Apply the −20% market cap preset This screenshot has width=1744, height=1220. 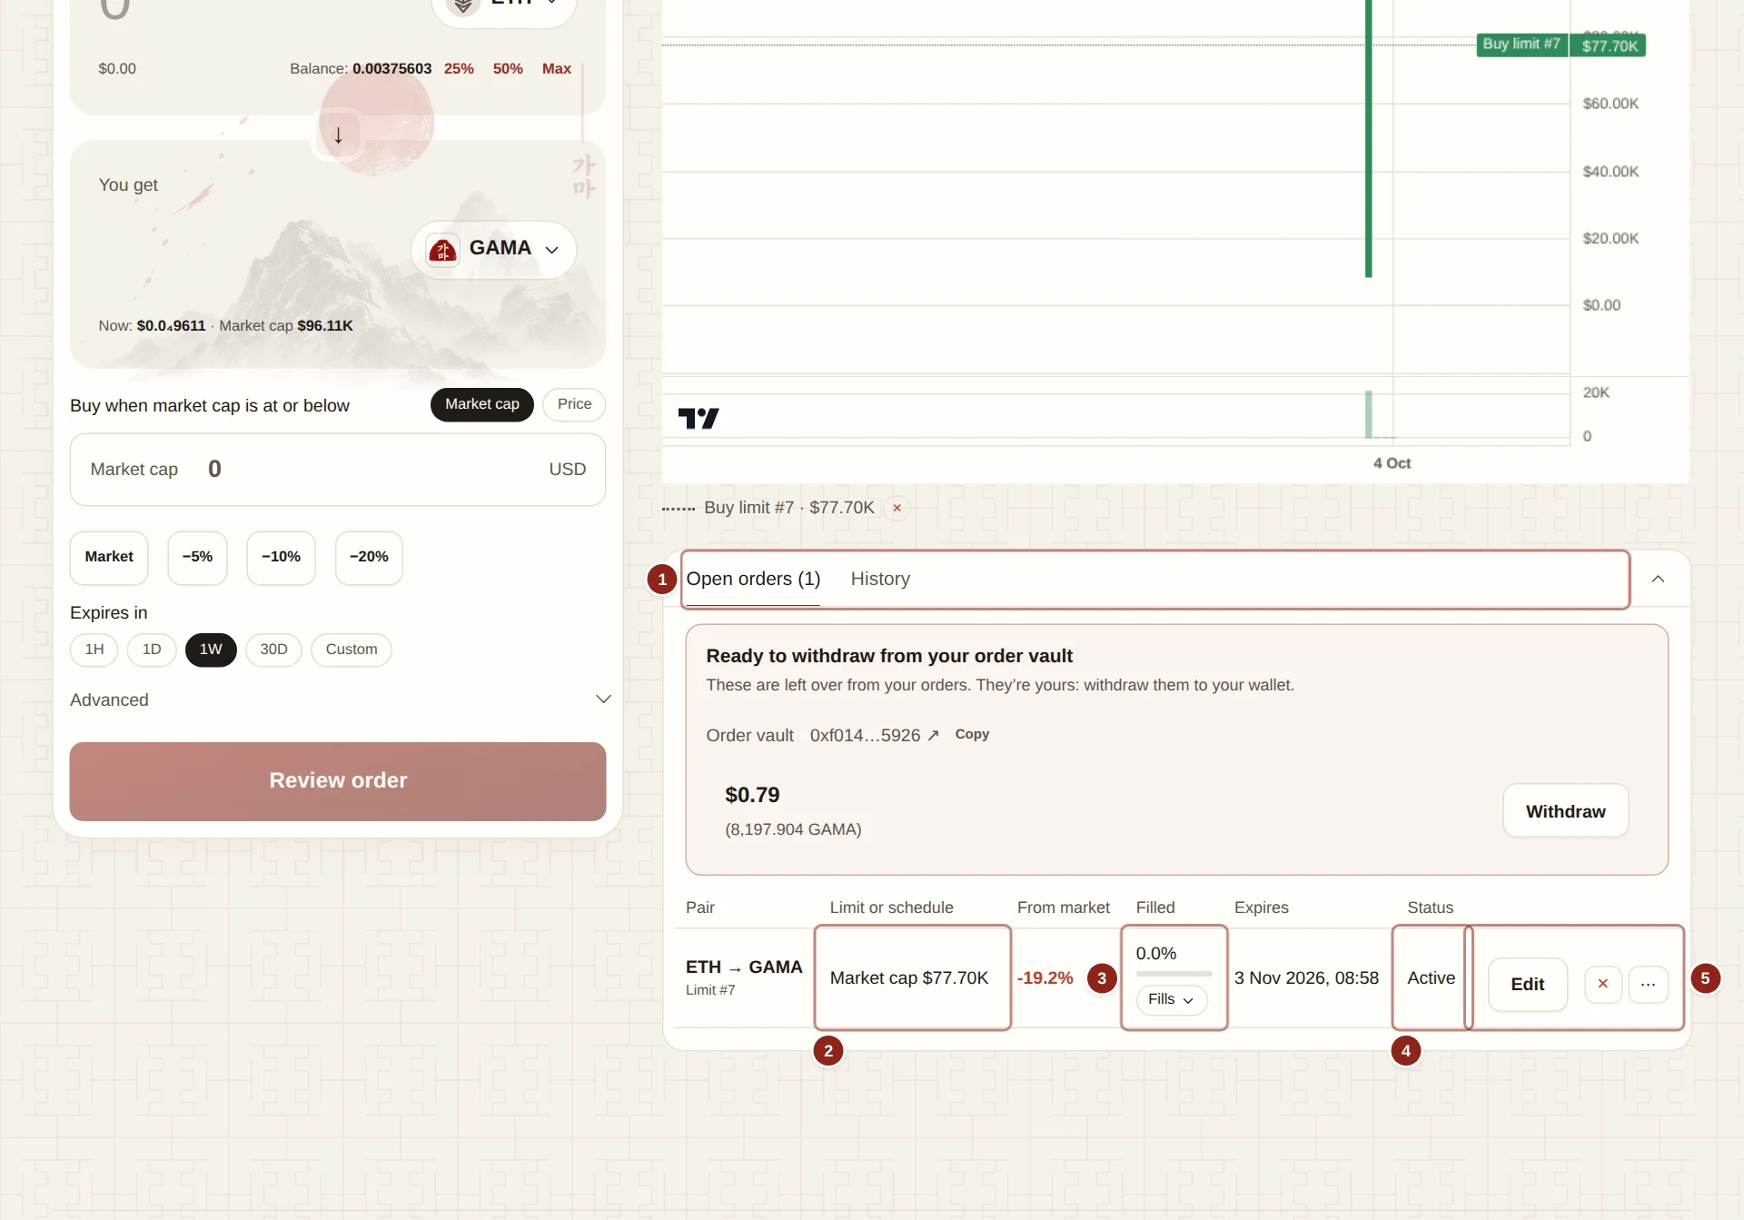coord(369,557)
